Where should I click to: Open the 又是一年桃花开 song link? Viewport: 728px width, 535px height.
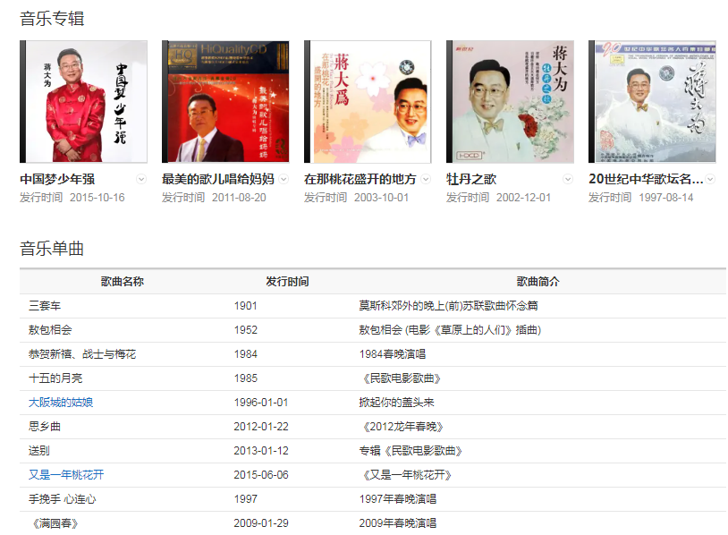66,475
